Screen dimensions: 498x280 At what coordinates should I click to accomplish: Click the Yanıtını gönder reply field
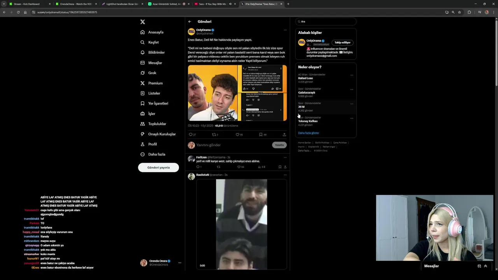click(233, 145)
